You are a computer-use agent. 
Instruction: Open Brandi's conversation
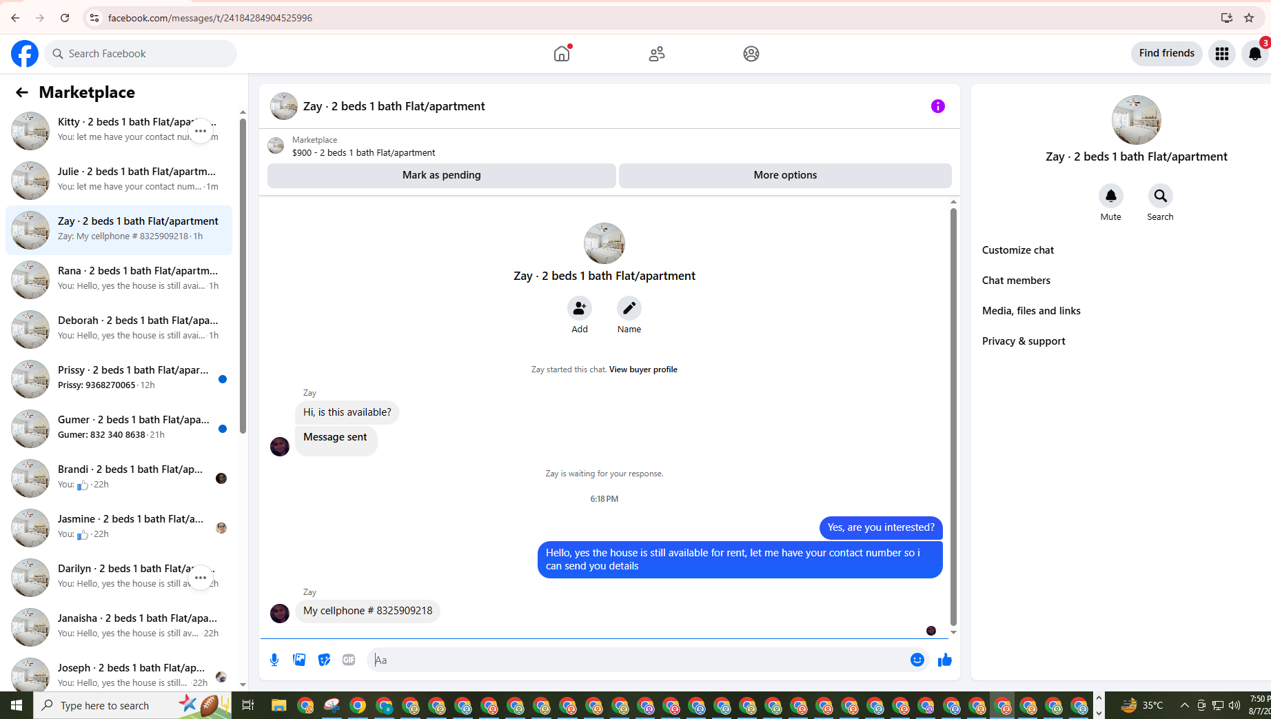119,478
